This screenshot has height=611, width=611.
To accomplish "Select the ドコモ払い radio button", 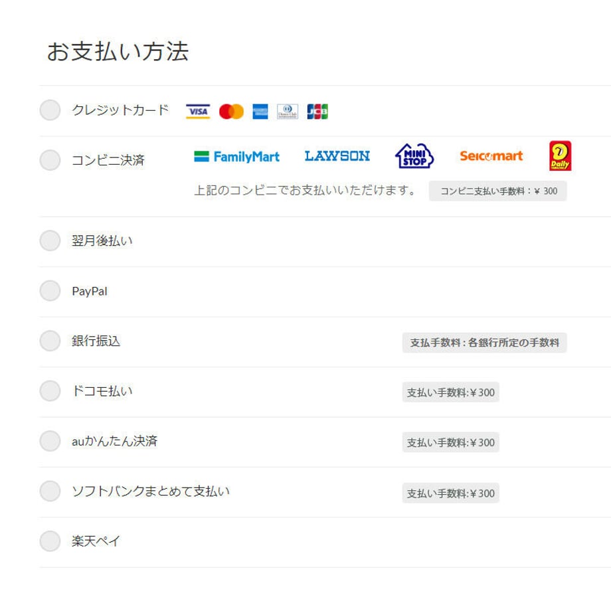I will click(50, 391).
